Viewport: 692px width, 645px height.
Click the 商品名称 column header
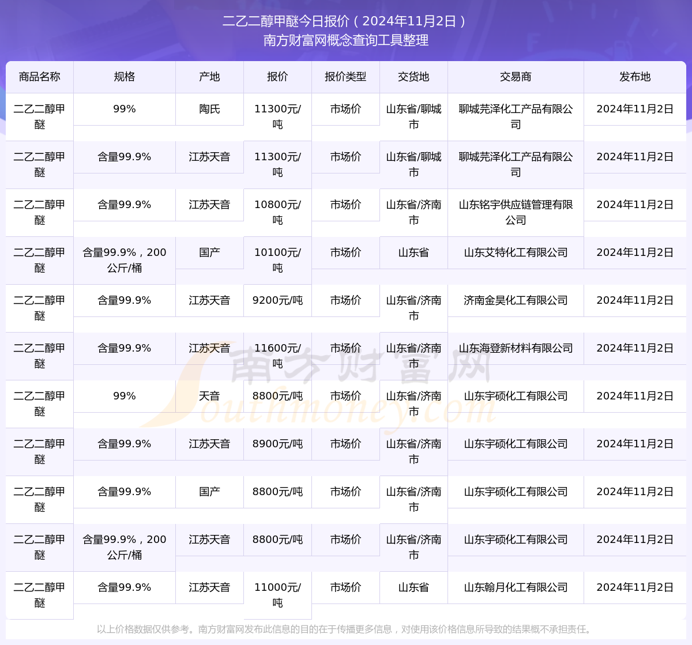coord(40,77)
